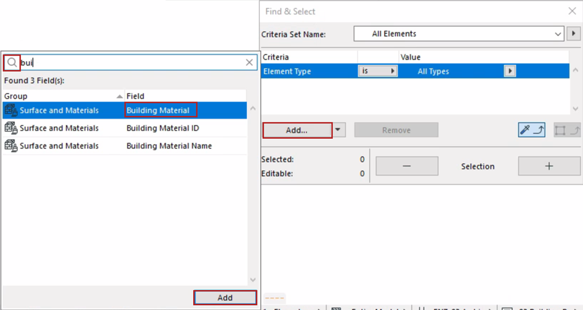Toggle the eyedropper pick-up settings icon
Screen dimensions: 583x310
pos(532,130)
